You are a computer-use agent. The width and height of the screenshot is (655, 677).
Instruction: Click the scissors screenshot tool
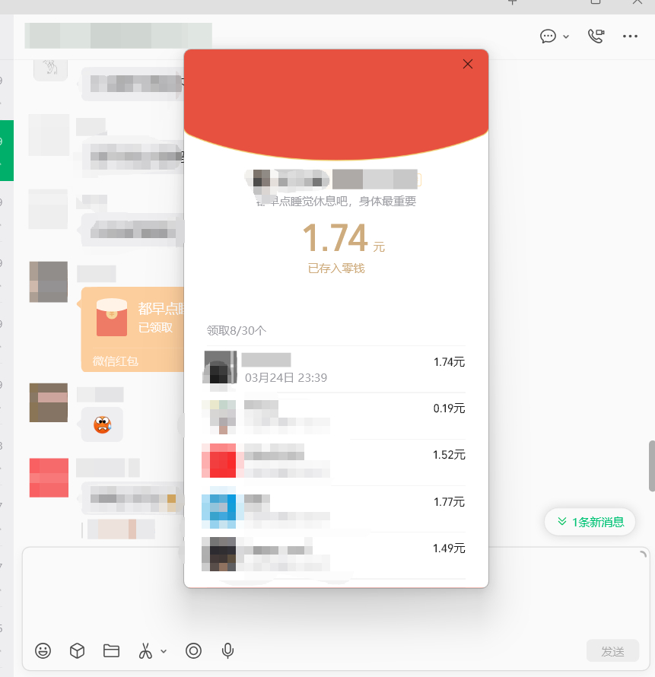pos(145,650)
